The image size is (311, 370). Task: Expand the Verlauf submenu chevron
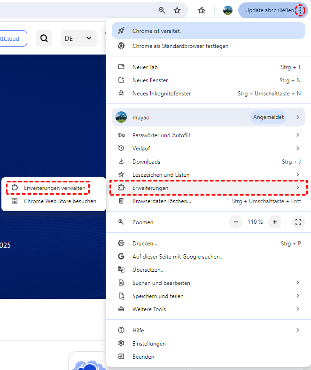click(298, 148)
